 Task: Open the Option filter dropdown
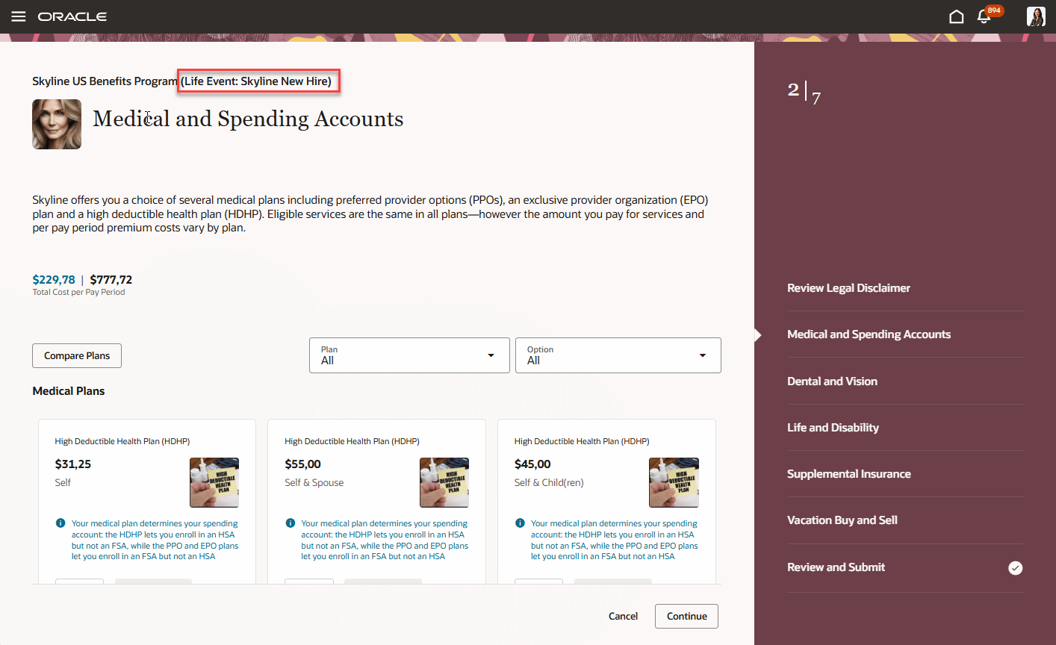tap(618, 355)
